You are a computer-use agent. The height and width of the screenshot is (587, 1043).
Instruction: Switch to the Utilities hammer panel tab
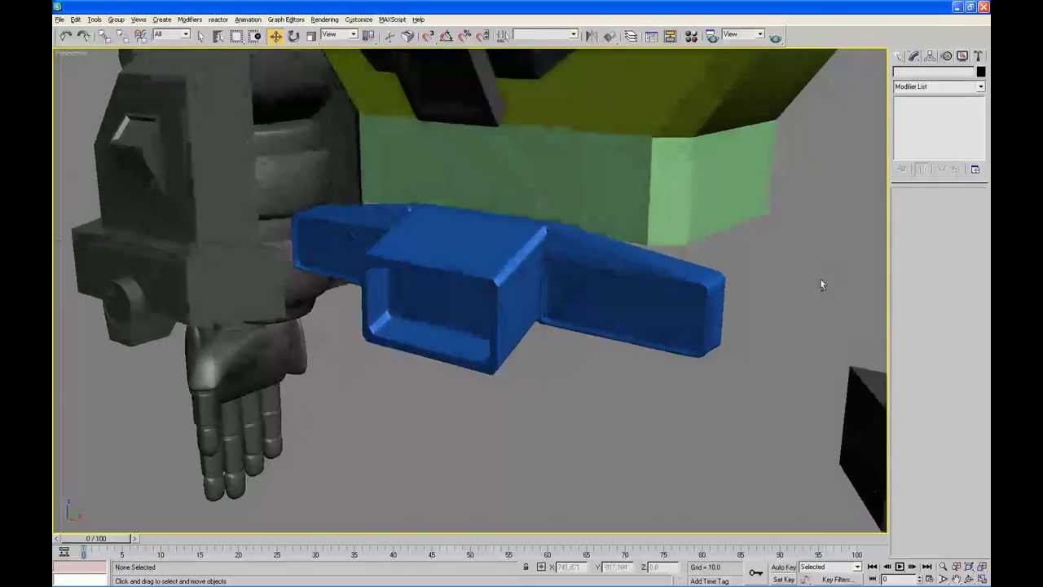point(979,56)
